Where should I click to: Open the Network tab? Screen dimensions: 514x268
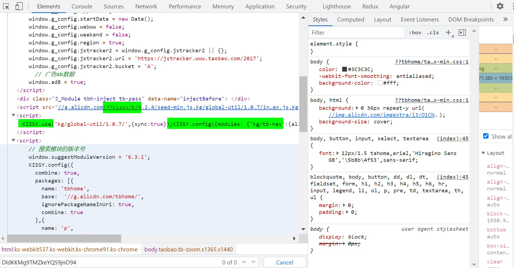146,6
